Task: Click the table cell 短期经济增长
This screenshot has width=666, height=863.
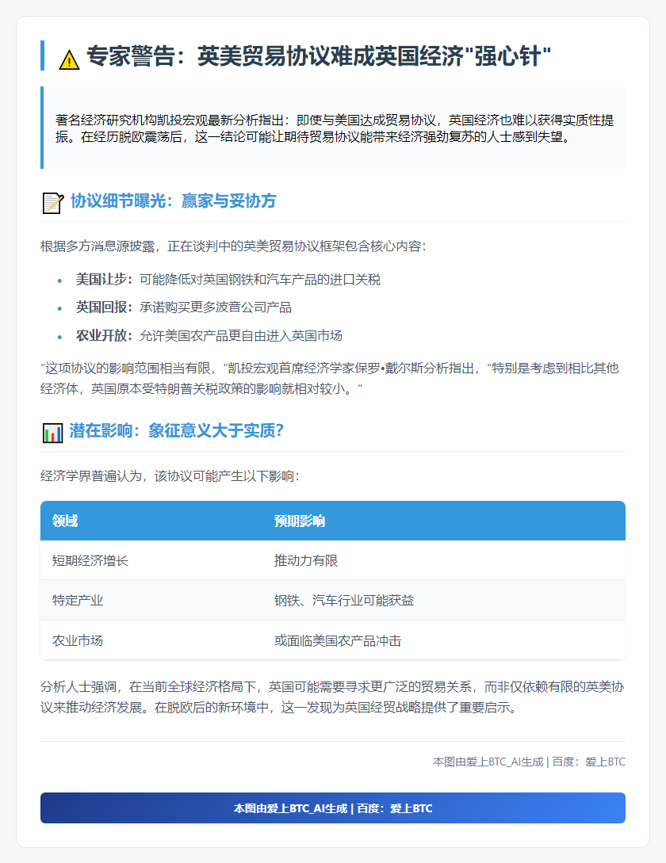Action: [x=90, y=560]
